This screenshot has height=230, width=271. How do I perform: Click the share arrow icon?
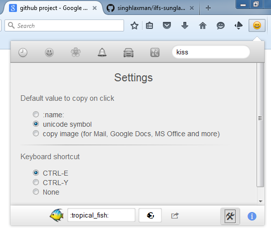(175, 216)
